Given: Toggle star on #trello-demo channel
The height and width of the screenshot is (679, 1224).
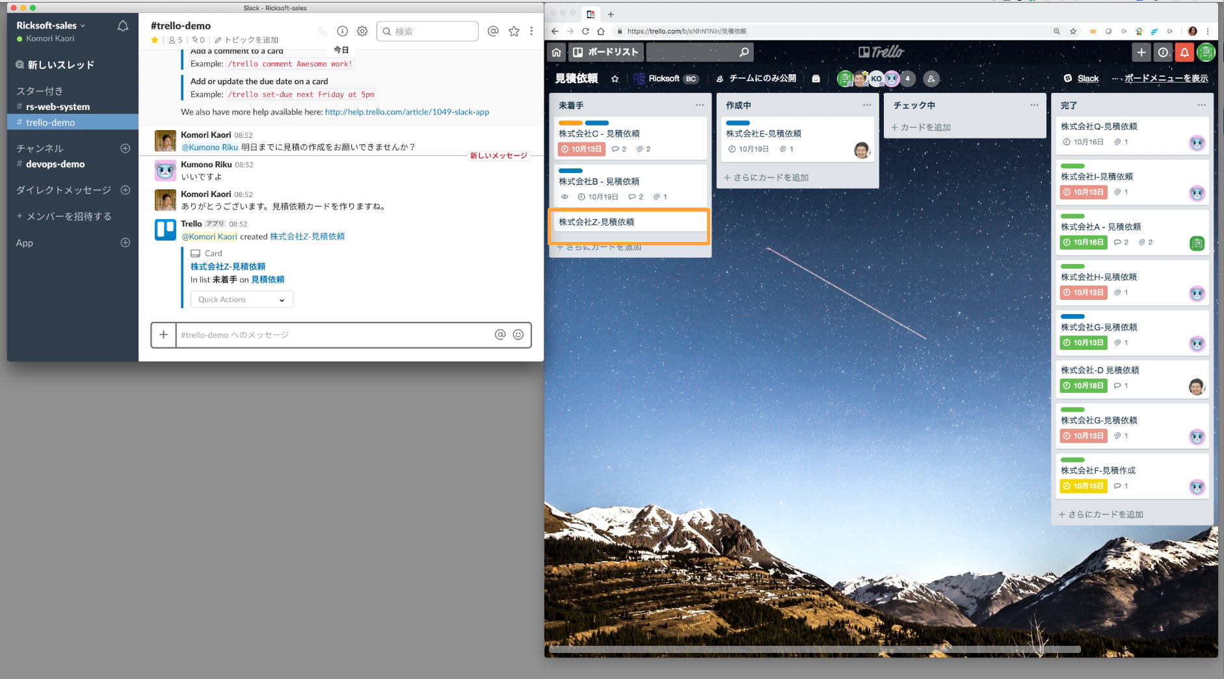Looking at the screenshot, I should coord(155,40).
